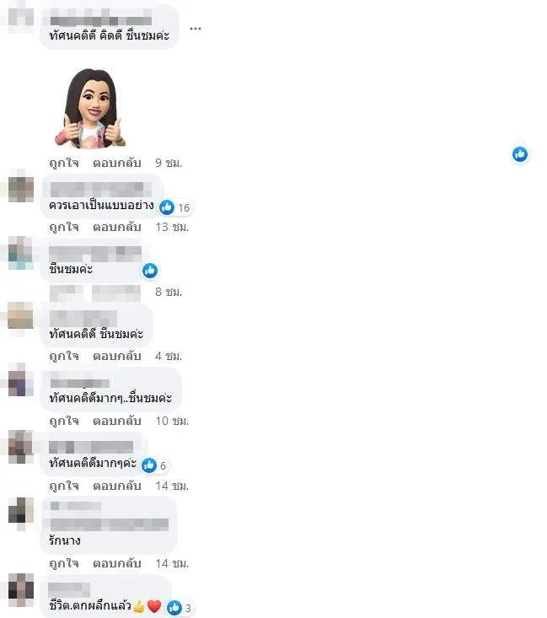The width and height of the screenshot is (547, 618).
Task: Open the blurred username above ทัศนคติดี ชื่นชมค่ะ comment
Action: pos(83,319)
